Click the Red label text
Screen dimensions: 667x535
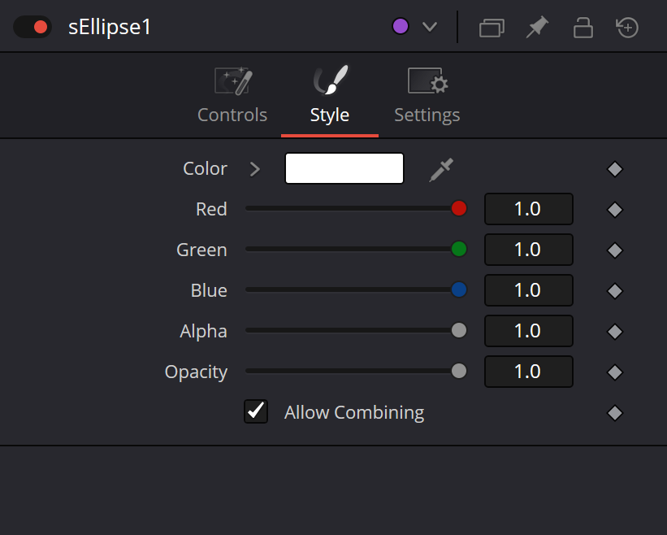point(211,209)
